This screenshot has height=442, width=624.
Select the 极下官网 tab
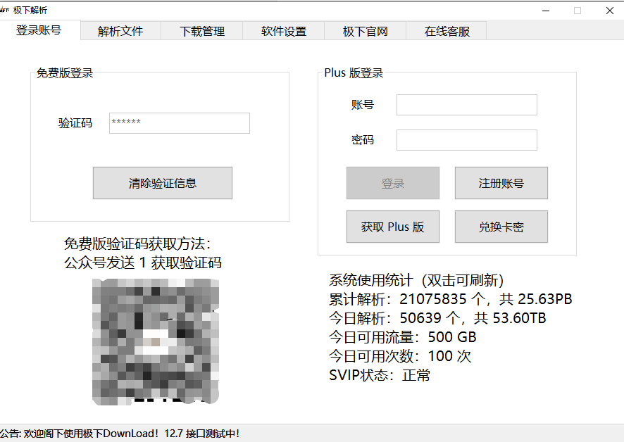click(366, 31)
